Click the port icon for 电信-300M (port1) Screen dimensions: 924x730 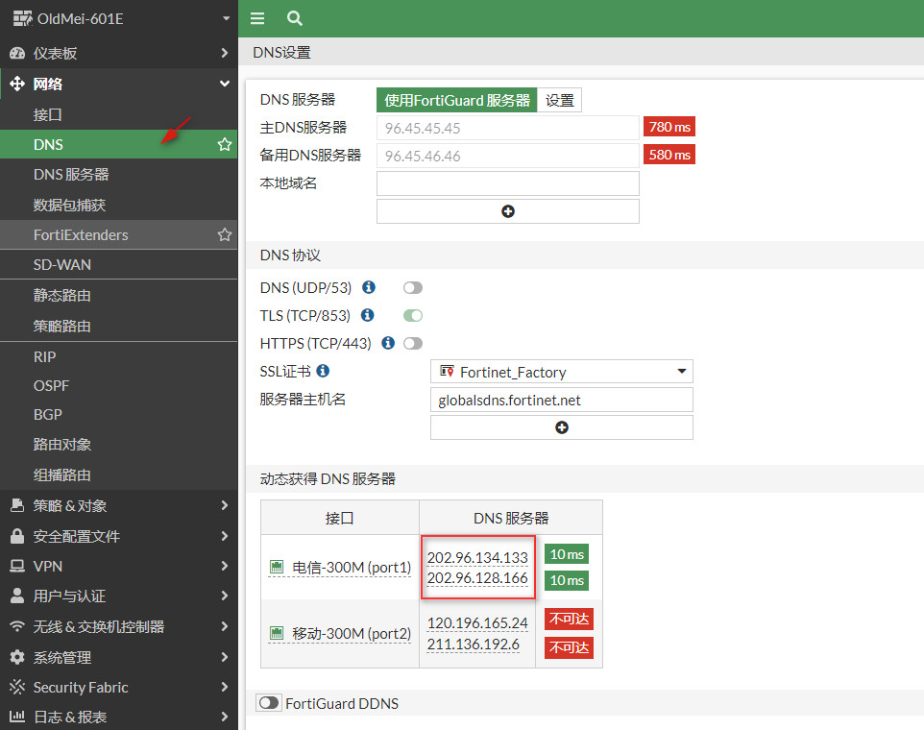[x=277, y=567]
